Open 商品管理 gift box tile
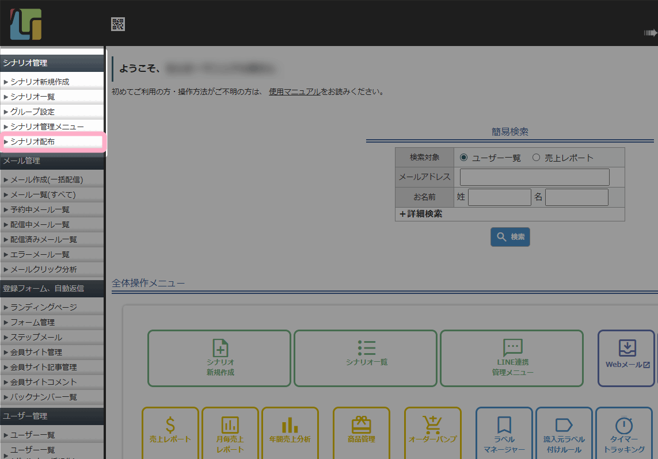The image size is (658, 459). [x=361, y=433]
